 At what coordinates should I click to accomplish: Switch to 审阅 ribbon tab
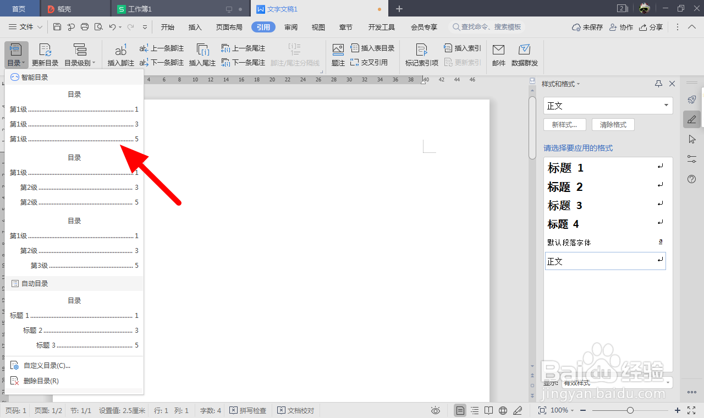(291, 27)
